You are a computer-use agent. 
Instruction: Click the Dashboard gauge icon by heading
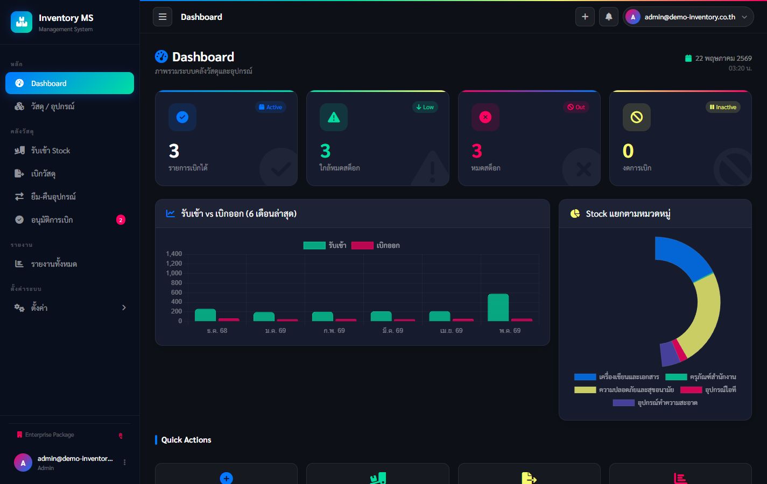click(161, 56)
